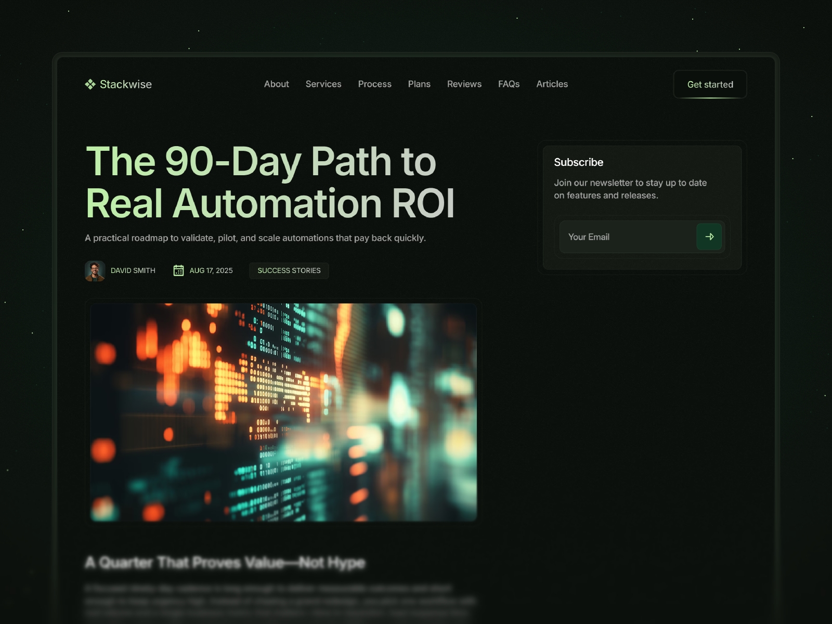Open the Process nav item
Viewport: 832px width, 624px height.
tap(374, 84)
